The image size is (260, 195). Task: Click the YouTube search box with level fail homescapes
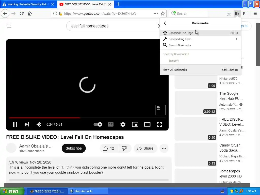click(113, 26)
